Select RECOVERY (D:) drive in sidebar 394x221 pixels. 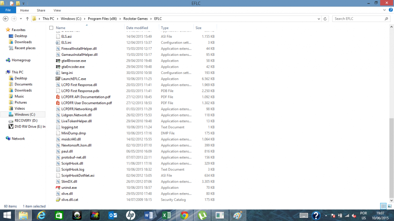[x=26, y=121]
